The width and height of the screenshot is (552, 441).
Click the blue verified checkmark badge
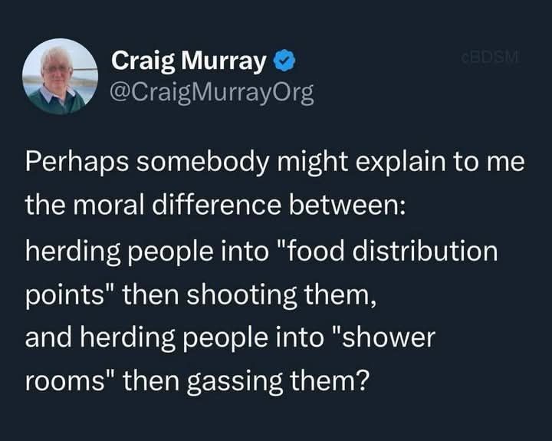click(x=284, y=61)
